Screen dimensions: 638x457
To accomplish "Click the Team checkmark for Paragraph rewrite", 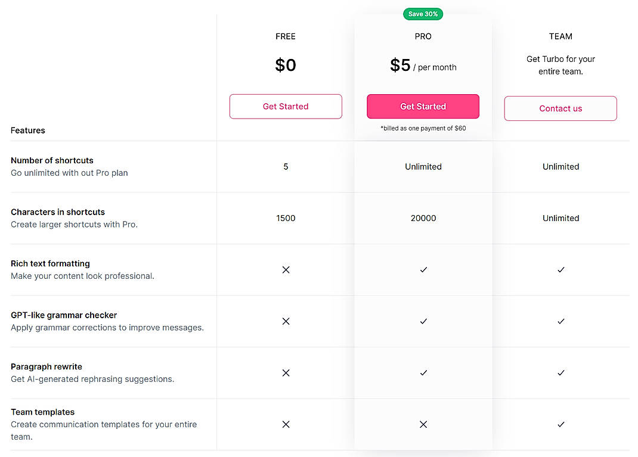I will click(561, 373).
